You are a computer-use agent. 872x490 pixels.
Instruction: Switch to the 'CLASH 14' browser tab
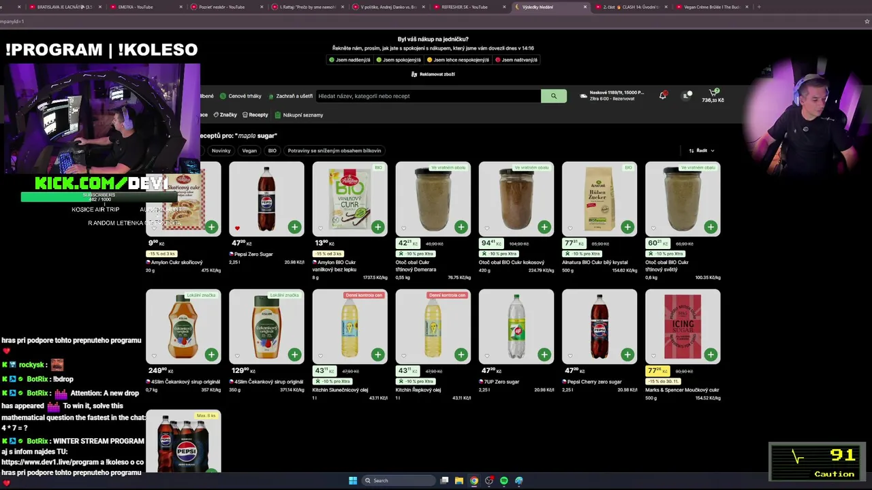point(630,7)
